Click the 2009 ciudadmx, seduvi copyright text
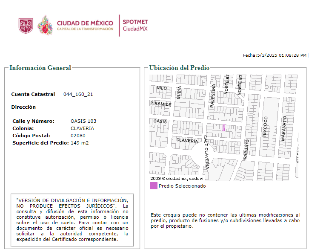The width and height of the screenshot is (309, 249). coord(177,179)
